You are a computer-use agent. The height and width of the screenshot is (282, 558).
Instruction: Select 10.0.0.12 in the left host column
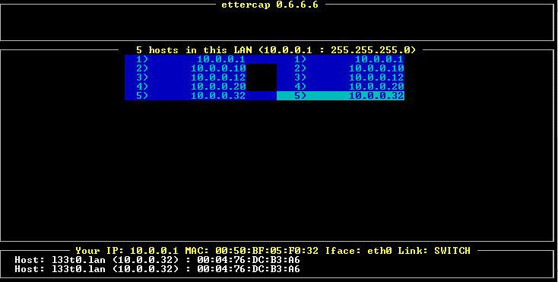tap(185, 78)
